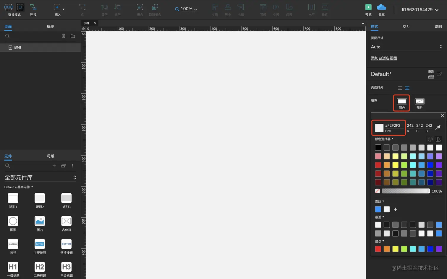Add current color to favorites with plus

(x=396, y=209)
